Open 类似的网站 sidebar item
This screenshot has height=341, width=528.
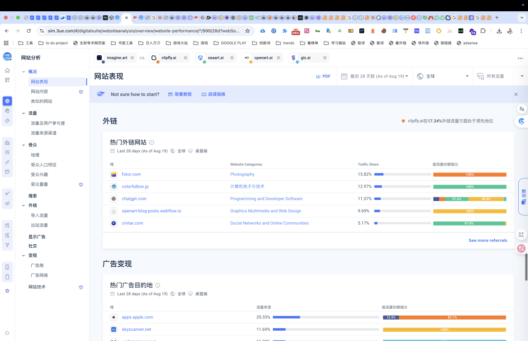[42, 101]
